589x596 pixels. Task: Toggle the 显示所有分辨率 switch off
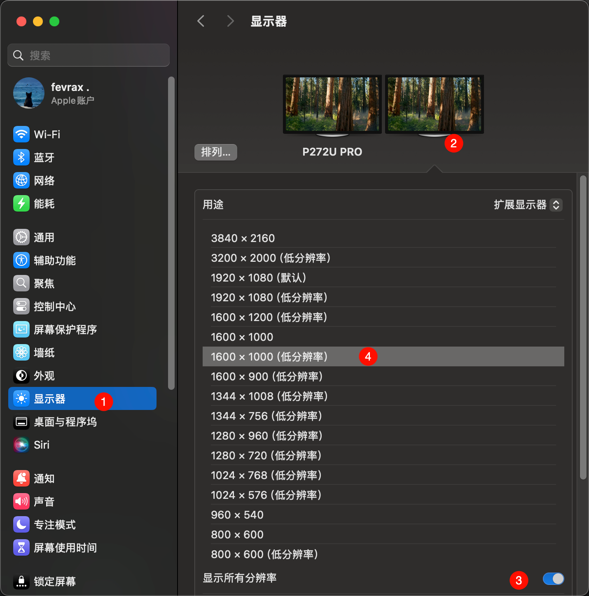(553, 579)
